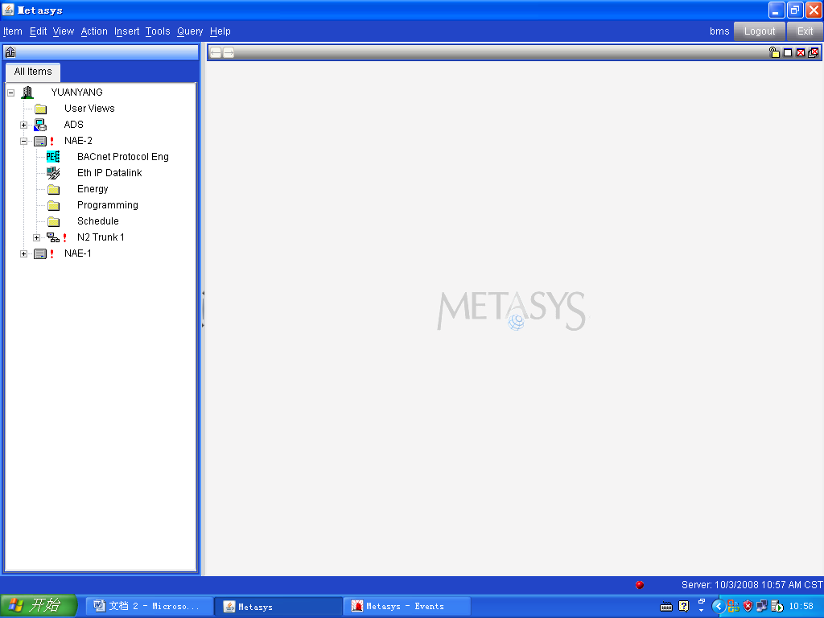This screenshot has width=824, height=618.
Task: Click the navigation tree home/up icon
Action: (x=10, y=53)
